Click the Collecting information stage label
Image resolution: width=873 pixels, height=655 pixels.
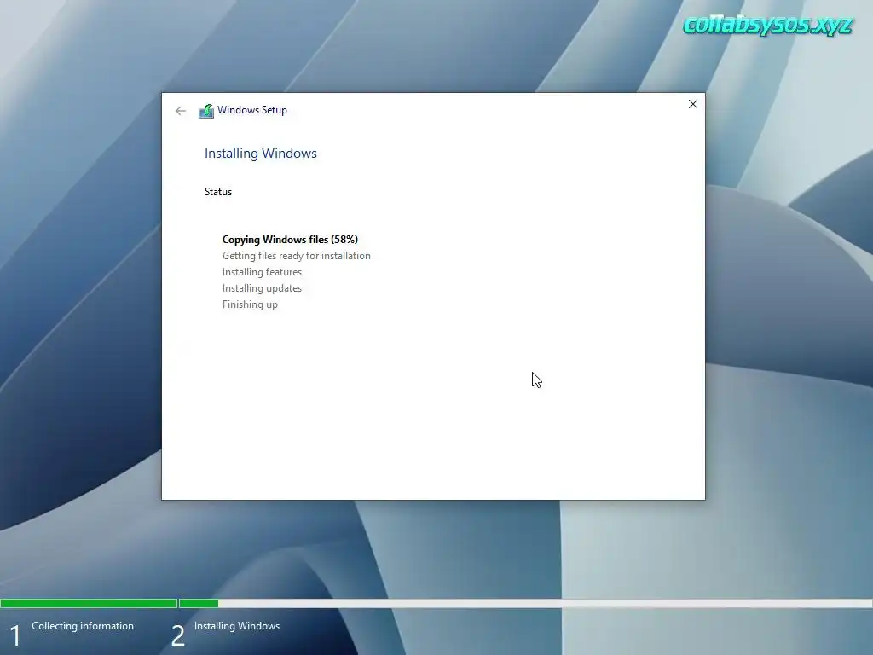coord(83,626)
